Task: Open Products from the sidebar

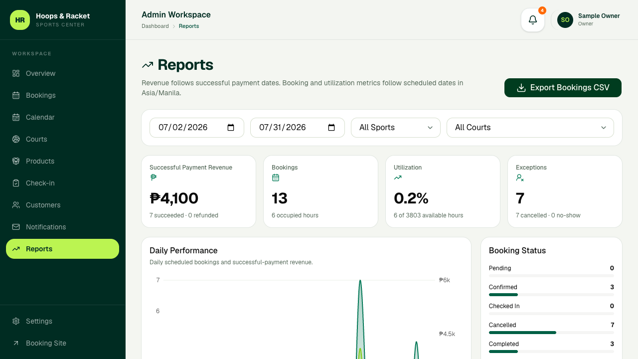Action: point(62,161)
